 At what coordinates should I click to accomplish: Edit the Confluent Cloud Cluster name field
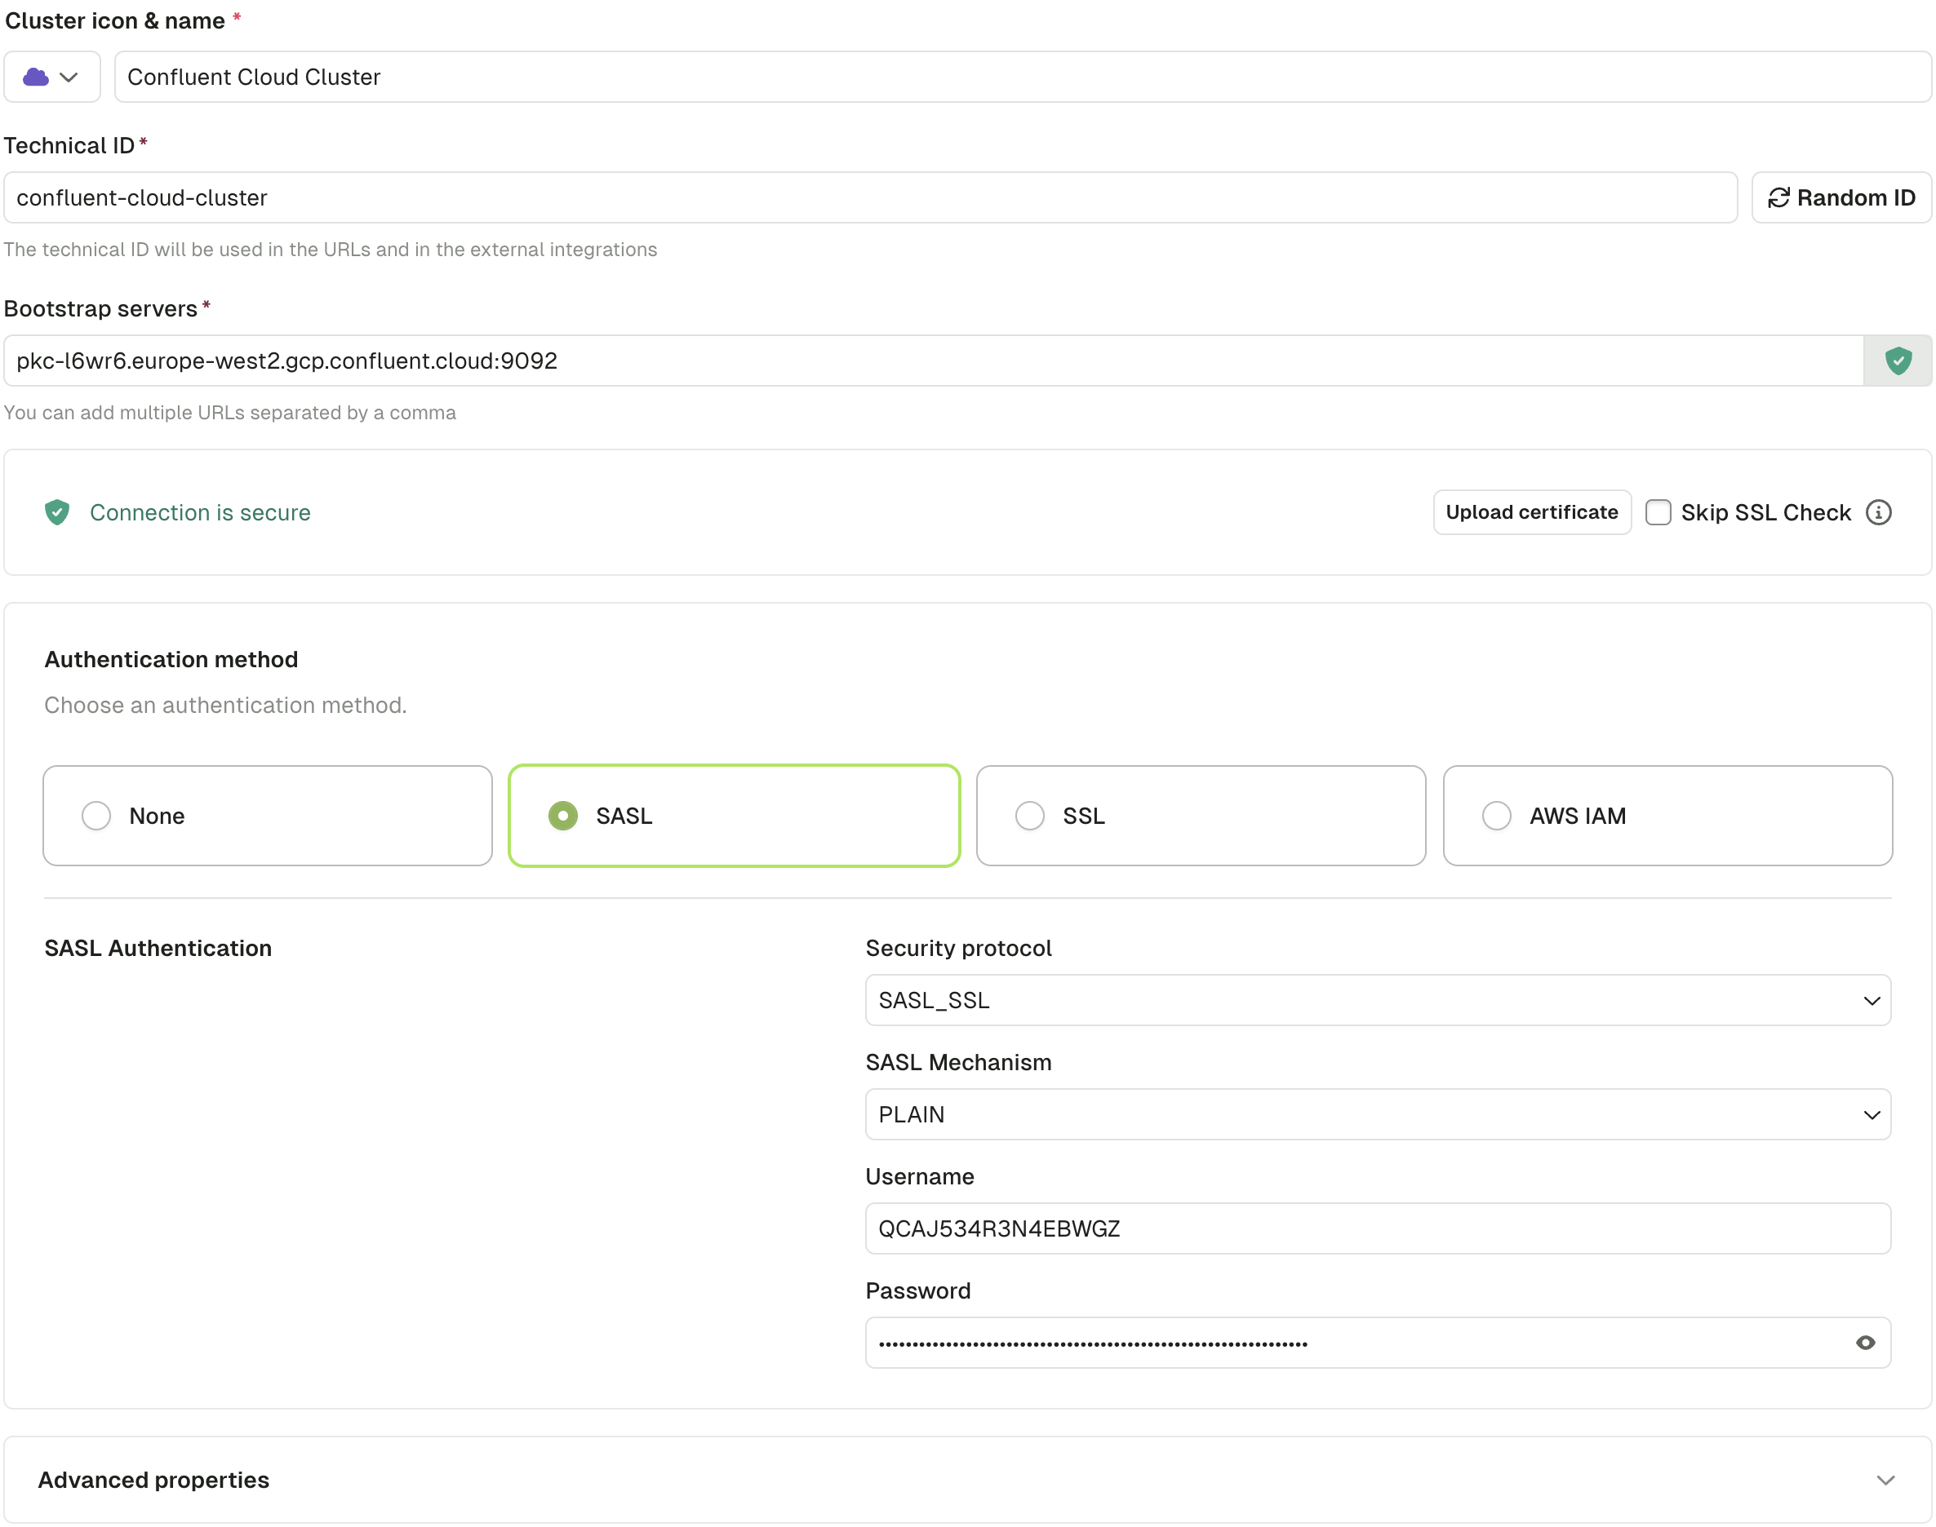(1023, 77)
